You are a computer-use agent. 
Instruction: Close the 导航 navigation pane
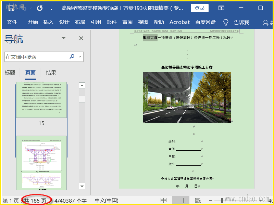(81, 38)
